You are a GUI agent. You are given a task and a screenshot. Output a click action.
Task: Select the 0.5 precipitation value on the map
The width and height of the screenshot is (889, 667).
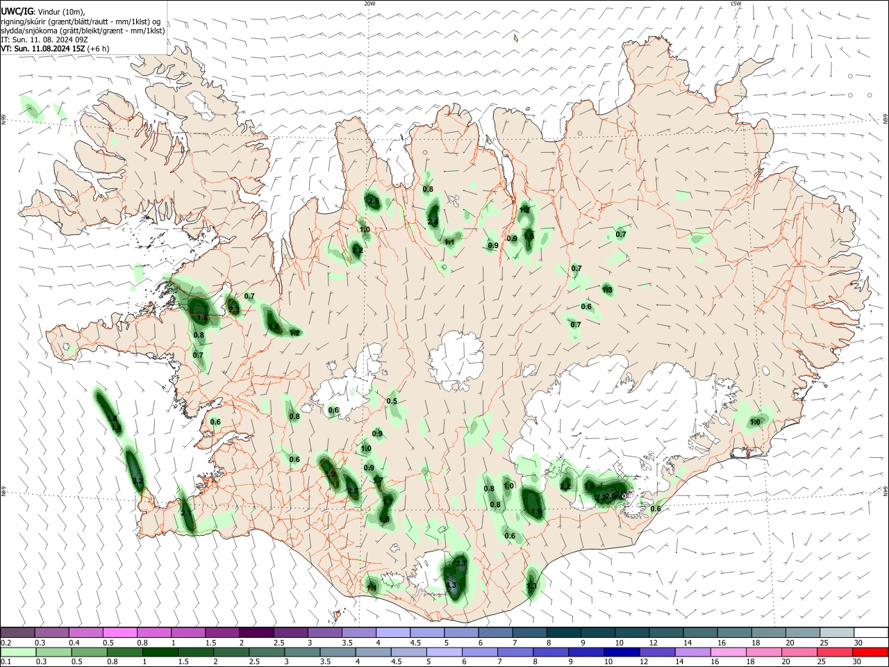coord(392,401)
